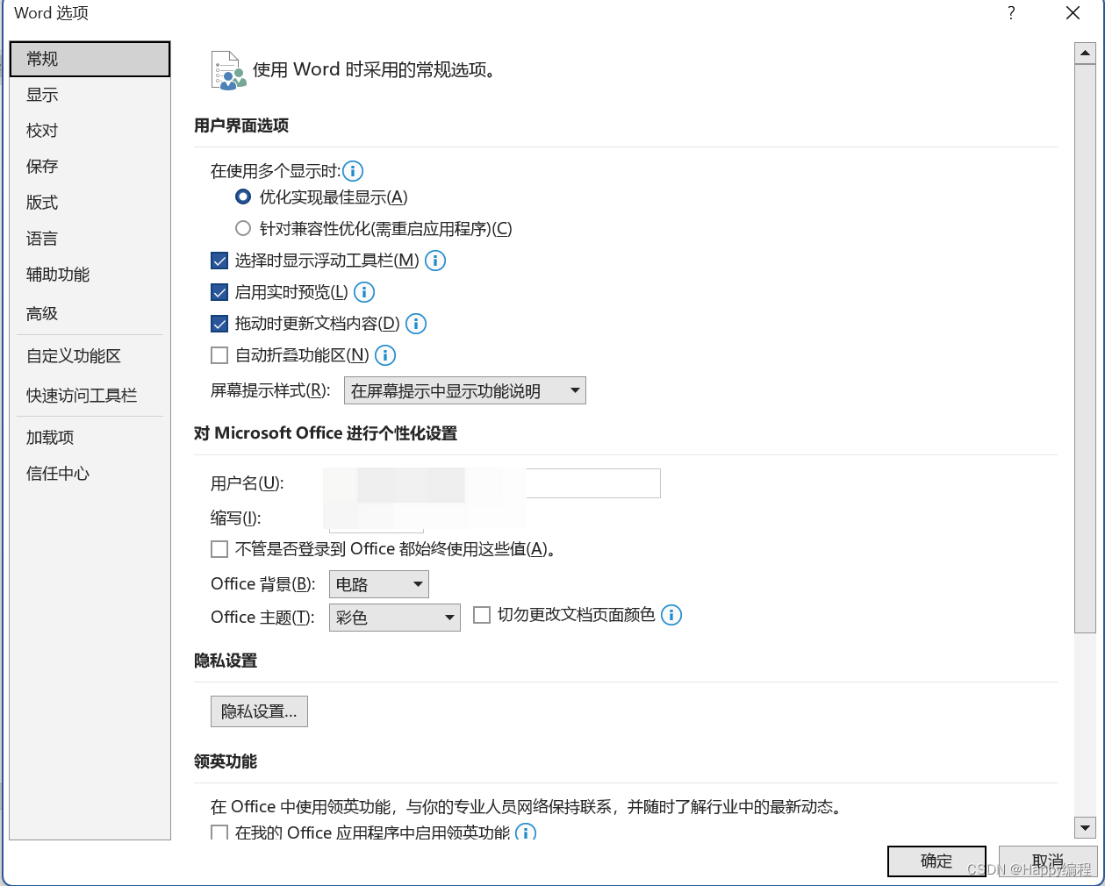Image resolution: width=1105 pixels, height=886 pixels.
Task: Click info icon beside 自动折叠功能区
Action: [385, 355]
